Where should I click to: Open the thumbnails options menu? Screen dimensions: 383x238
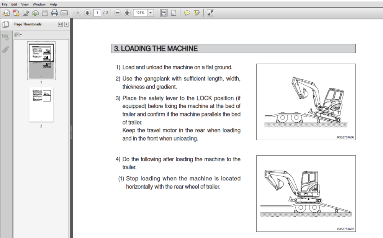click(18, 35)
